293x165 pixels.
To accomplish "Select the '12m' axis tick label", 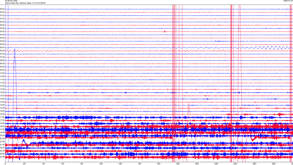I will (x=120, y=164).
